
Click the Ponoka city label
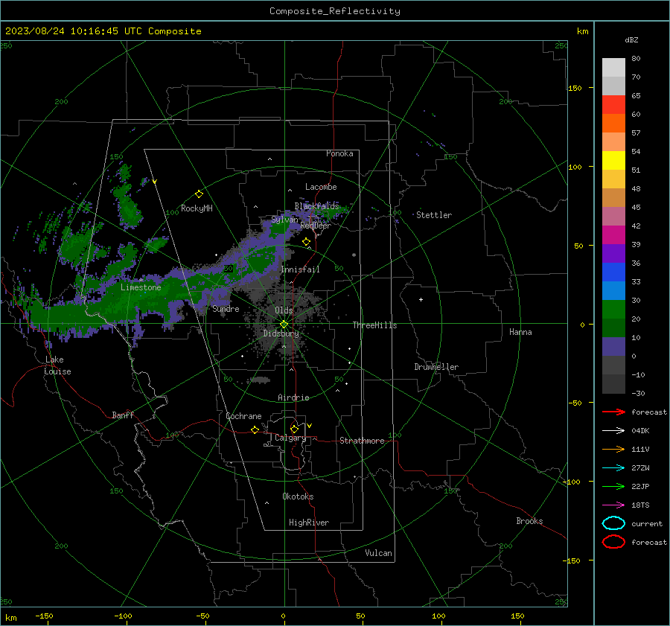pos(339,153)
